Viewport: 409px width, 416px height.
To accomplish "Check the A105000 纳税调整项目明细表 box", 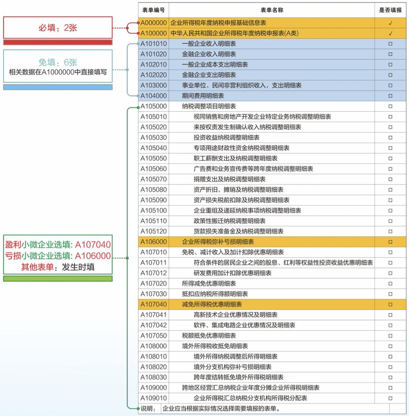I will 390,107.
